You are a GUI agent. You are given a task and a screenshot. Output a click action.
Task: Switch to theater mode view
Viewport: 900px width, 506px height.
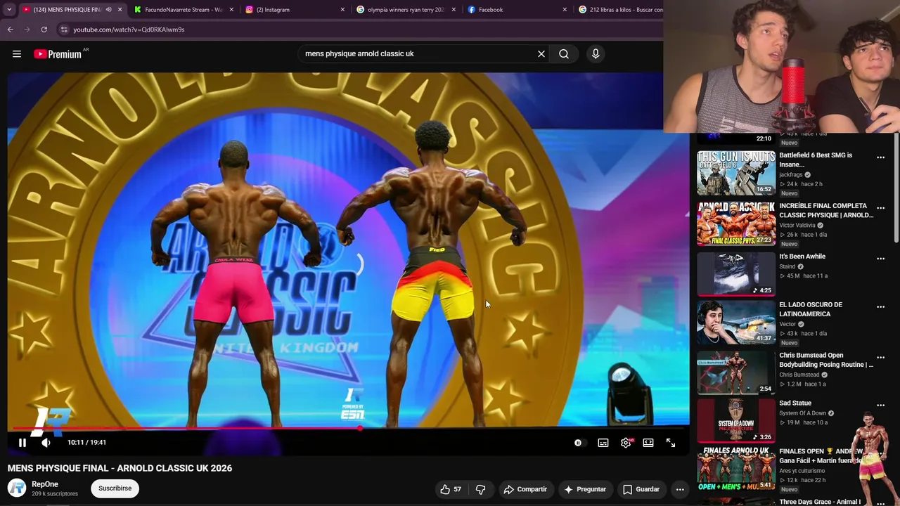tap(648, 443)
